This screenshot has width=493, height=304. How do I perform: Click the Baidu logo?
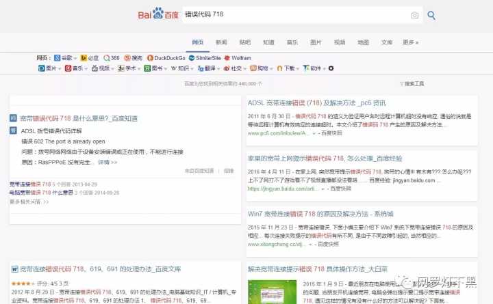click(158, 14)
